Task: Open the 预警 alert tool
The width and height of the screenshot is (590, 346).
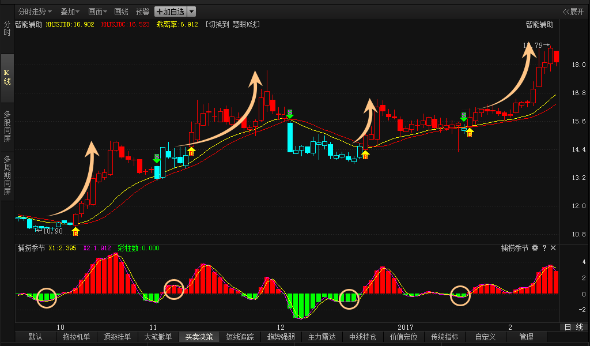Action: pos(142,12)
